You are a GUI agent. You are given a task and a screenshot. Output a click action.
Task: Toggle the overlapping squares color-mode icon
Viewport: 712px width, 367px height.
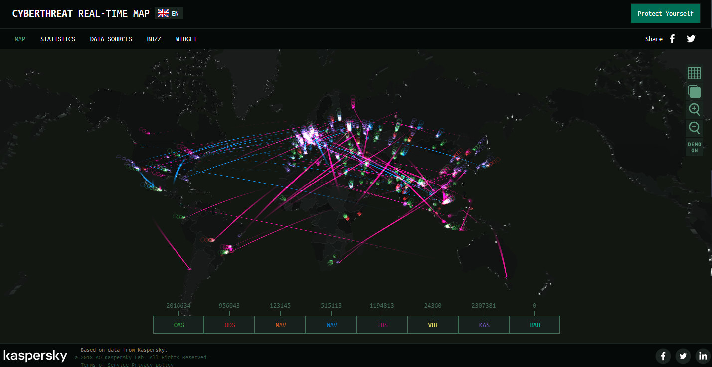point(694,91)
